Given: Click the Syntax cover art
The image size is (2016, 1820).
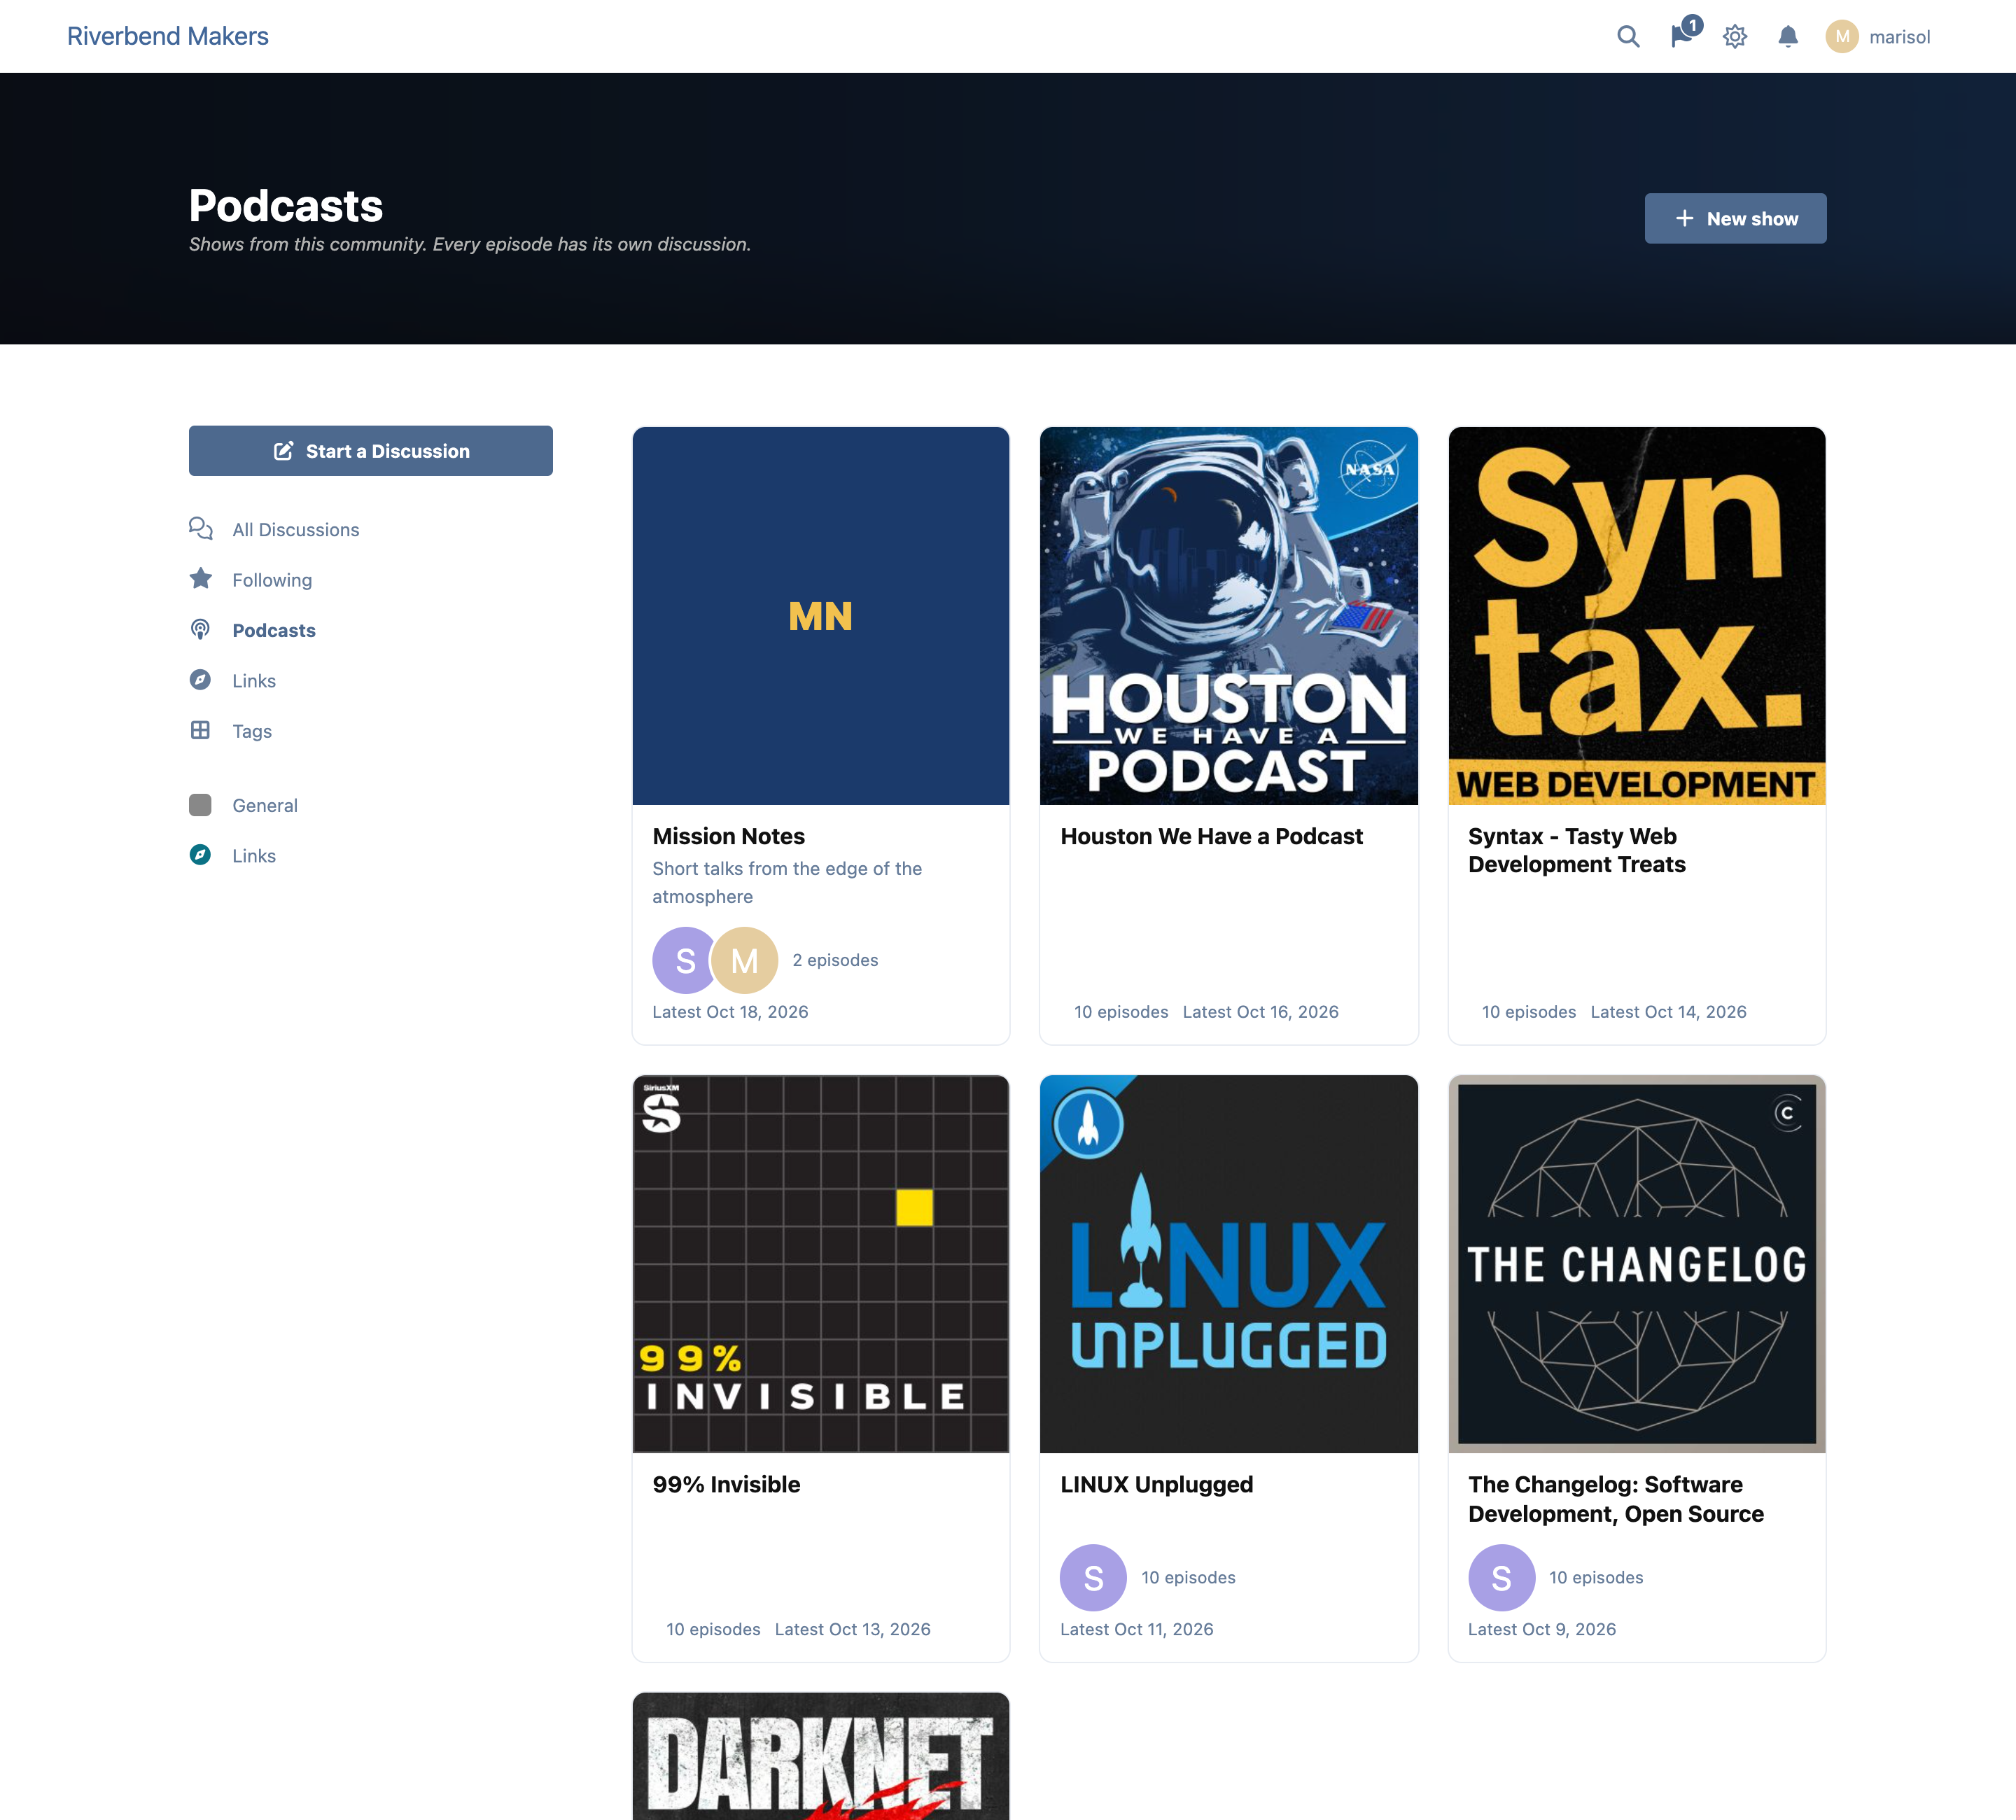Looking at the screenshot, I should [x=1637, y=616].
